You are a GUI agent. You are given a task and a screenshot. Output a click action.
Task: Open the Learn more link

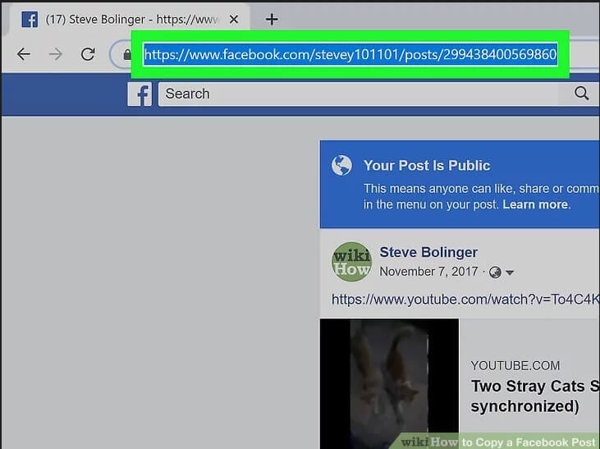point(535,204)
